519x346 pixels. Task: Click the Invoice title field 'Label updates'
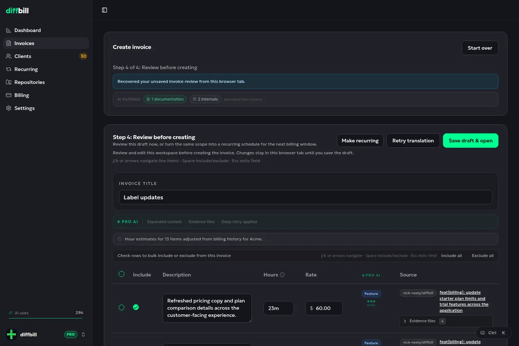305,197
